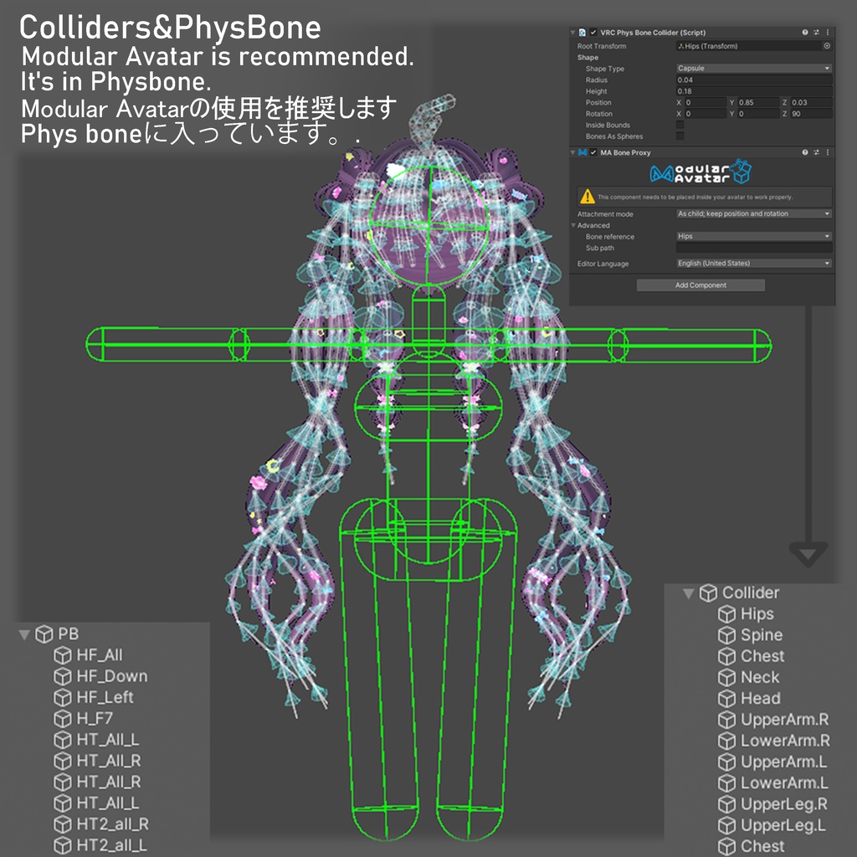Select UpperLeg.L in the Collider list
Image resolution: width=857 pixels, height=857 pixels.
(783, 825)
